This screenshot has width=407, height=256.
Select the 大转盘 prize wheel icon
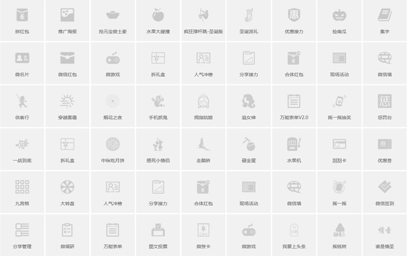click(x=67, y=187)
